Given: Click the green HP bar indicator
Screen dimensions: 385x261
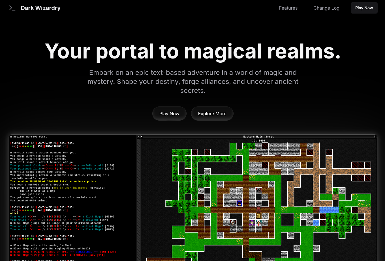Looking at the screenshot, I should [x=31, y=146].
